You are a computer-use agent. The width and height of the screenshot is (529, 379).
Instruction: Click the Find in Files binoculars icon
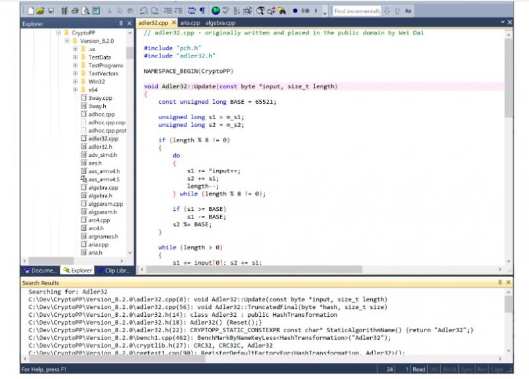(x=282, y=11)
